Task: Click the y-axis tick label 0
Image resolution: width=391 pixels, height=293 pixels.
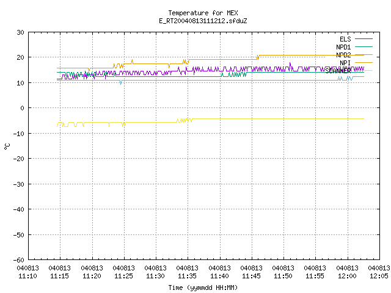Action: pyautogui.click(x=23, y=108)
